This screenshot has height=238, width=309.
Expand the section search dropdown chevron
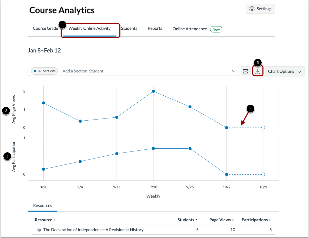coord(234,71)
